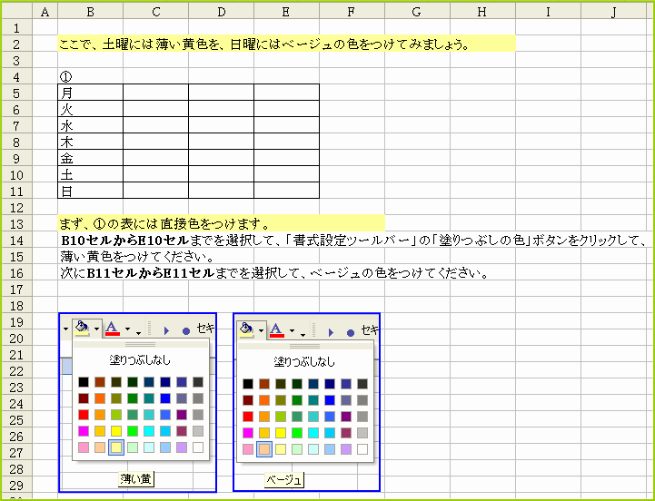The image size is (655, 501).
Task: Click the 薄い黄 tooltip label
Action: click(139, 479)
